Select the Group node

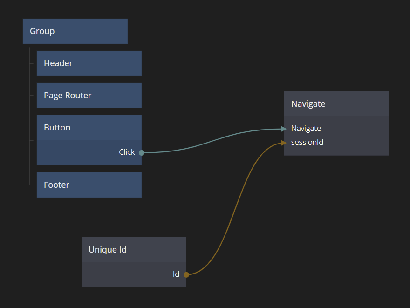tap(75, 31)
